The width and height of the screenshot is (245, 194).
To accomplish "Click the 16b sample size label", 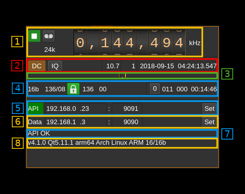I will pyautogui.click(x=33, y=89).
